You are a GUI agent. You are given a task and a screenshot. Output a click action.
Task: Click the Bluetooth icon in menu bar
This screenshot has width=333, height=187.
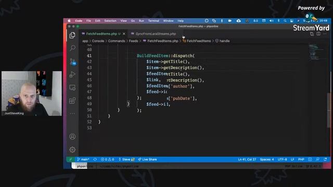278,21
